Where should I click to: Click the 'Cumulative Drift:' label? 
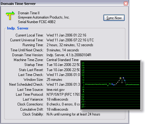click(x=32, y=109)
